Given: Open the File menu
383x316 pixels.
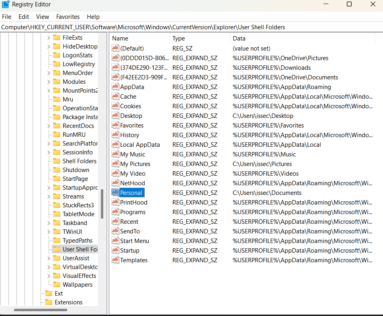Looking at the screenshot, I should click(6, 17).
